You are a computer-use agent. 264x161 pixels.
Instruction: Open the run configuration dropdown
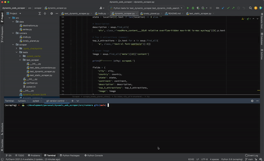(x=146, y=8)
